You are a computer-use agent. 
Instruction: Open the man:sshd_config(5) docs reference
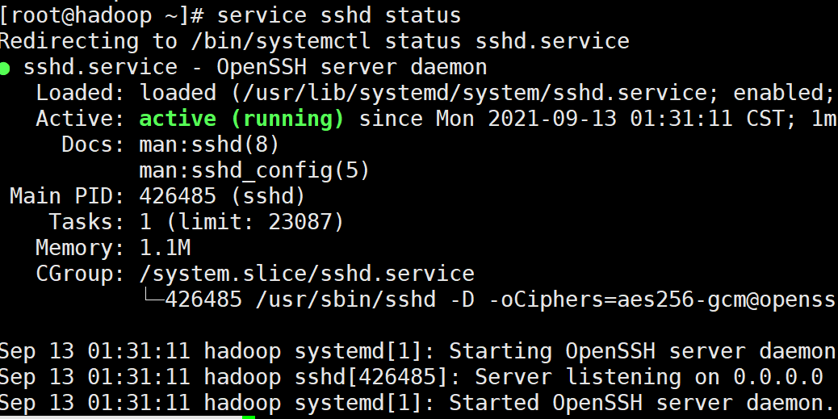254,171
